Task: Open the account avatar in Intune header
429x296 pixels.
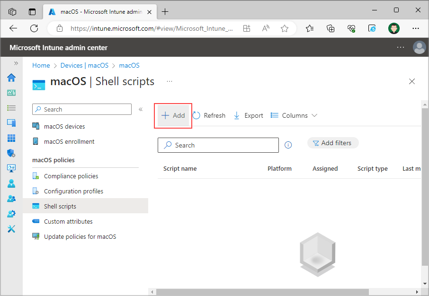Action: point(419,47)
